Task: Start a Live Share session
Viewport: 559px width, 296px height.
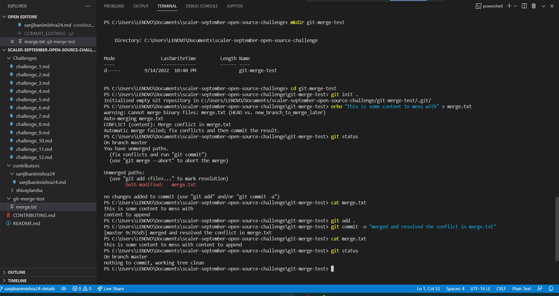Action: click(x=111, y=288)
